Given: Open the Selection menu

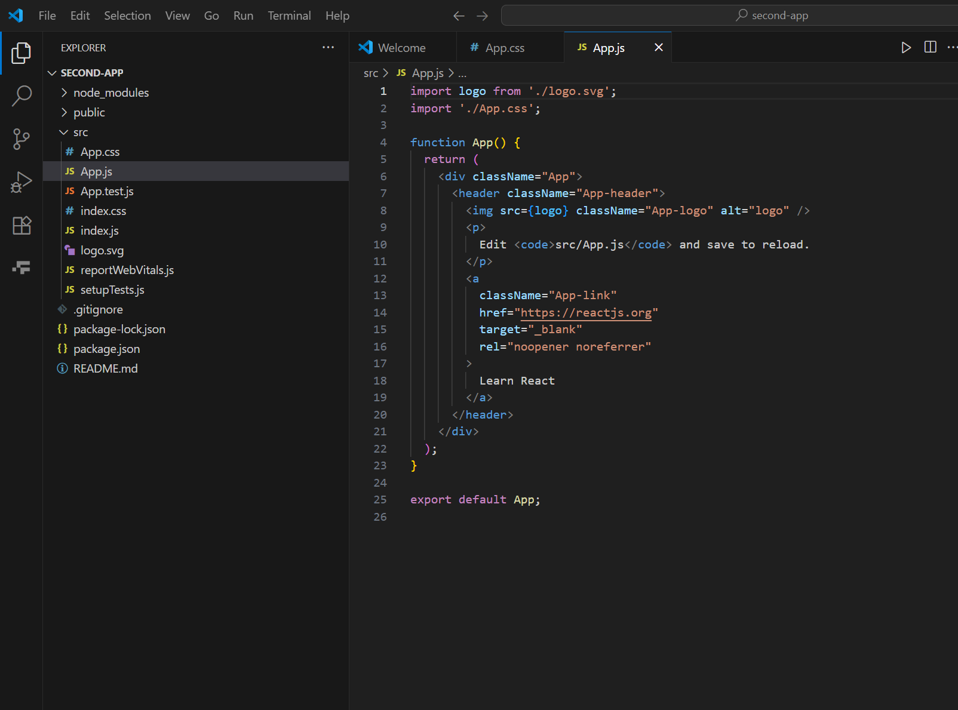Looking at the screenshot, I should pyautogui.click(x=127, y=16).
